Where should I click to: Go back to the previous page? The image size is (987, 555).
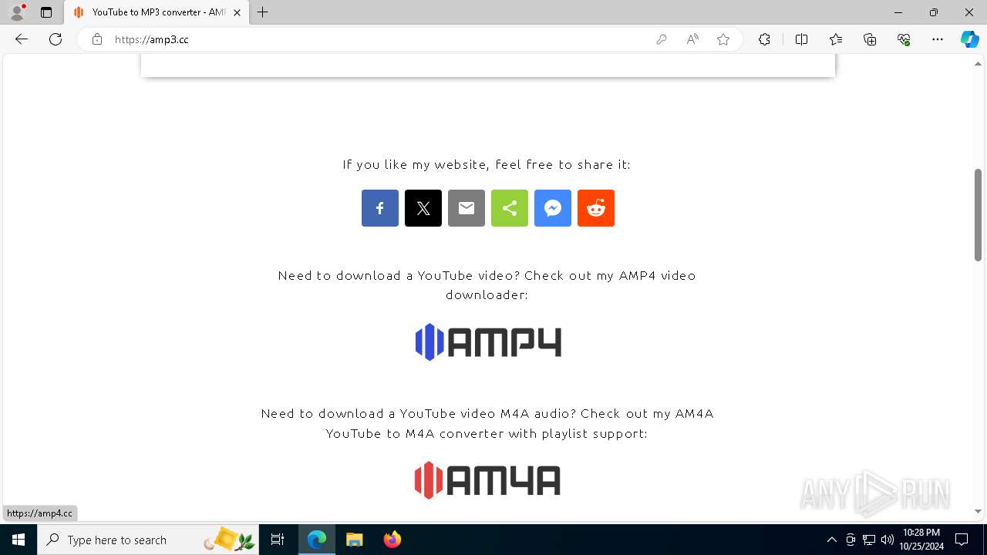(22, 39)
